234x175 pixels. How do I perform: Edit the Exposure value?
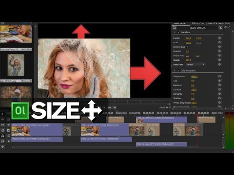(x=193, y=85)
